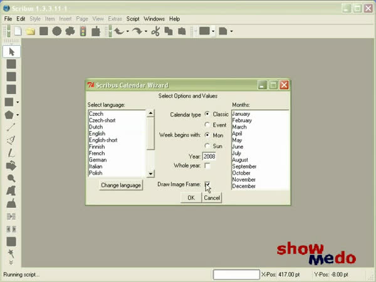Set week to begin with Sun
This screenshot has height=282, width=376.
tap(207, 146)
